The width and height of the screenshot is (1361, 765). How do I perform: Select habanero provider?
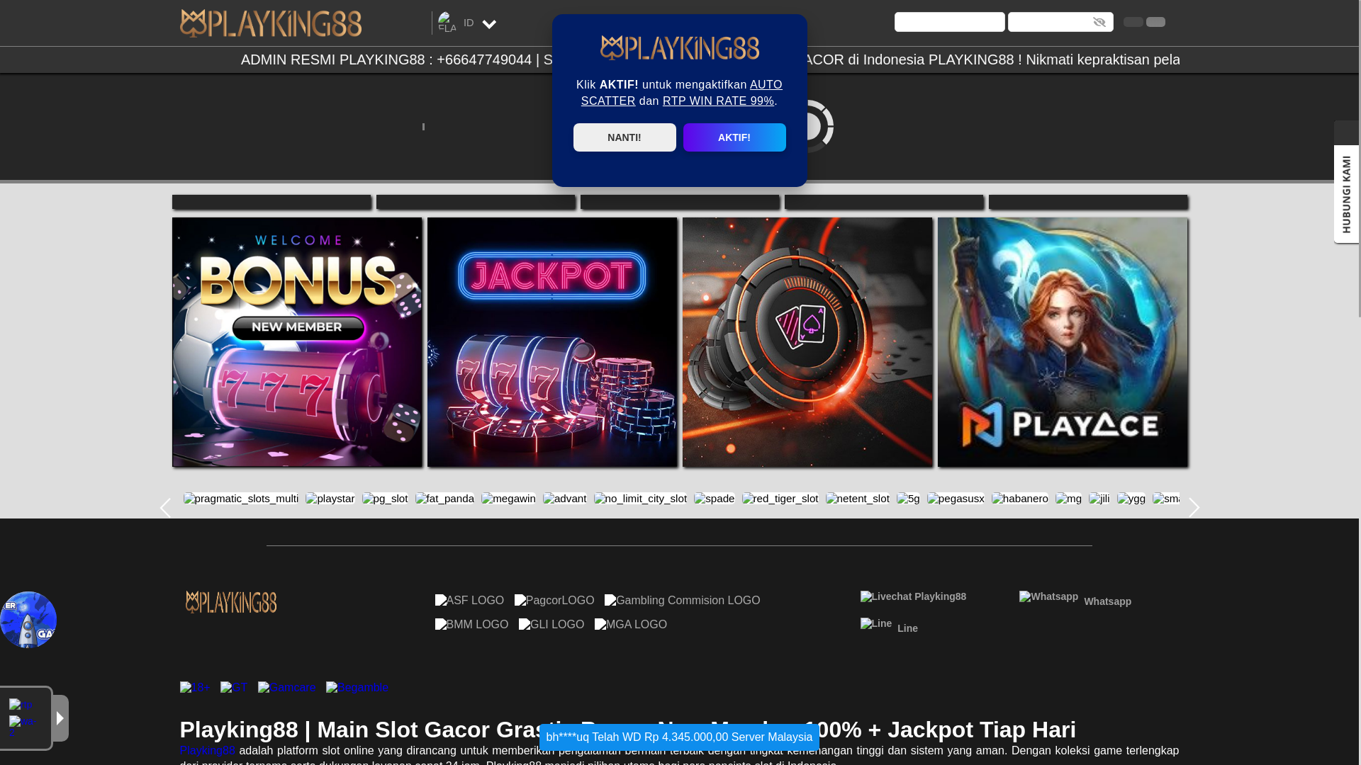[1020, 499]
